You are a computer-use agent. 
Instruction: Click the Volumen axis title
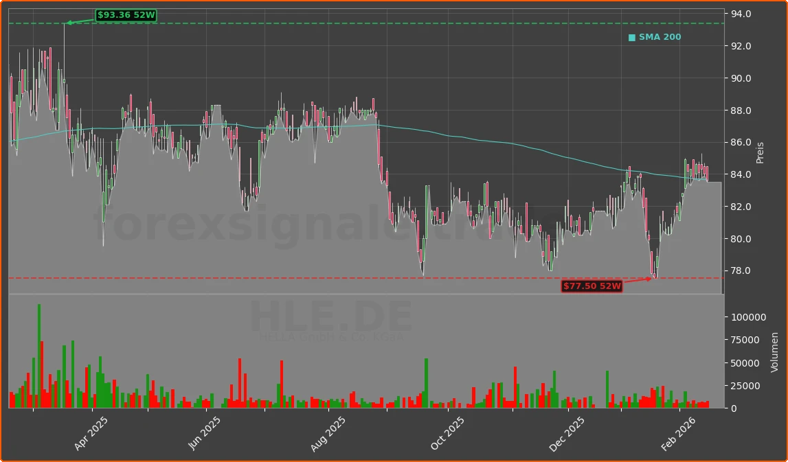click(x=776, y=353)
